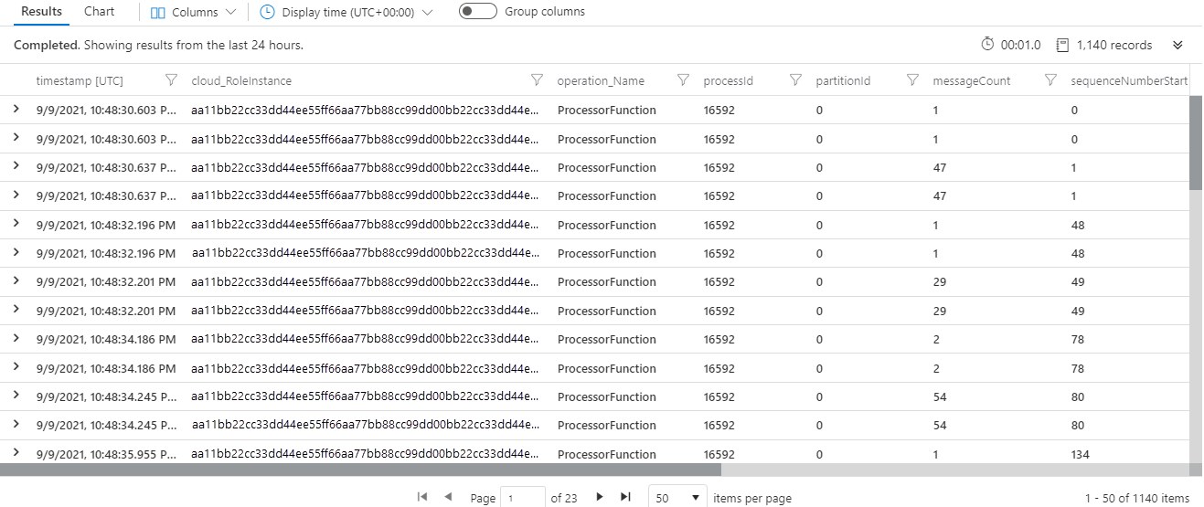This screenshot has height=507, width=1204.
Task: Jump to the last results page
Action: coord(625,497)
